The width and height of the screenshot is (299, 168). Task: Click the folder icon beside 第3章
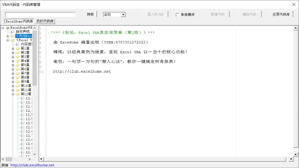[18, 57]
